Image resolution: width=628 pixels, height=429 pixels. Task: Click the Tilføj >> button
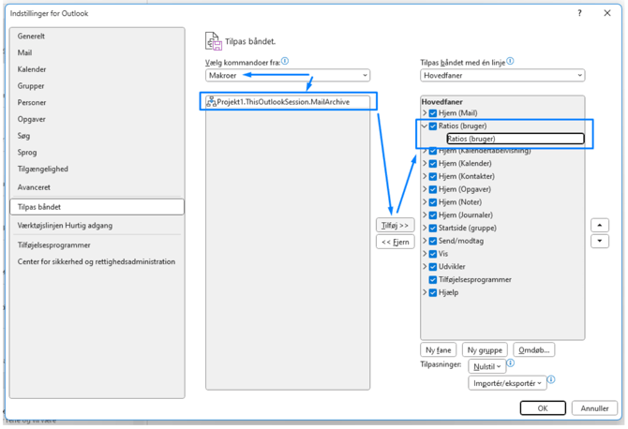(x=396, y=226)
